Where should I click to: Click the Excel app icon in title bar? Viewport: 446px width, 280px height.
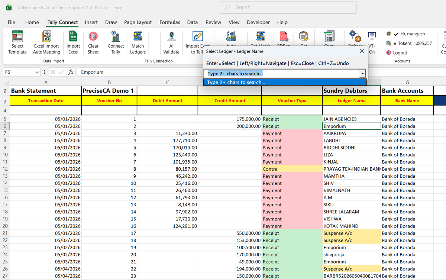(x=8, y=7)
